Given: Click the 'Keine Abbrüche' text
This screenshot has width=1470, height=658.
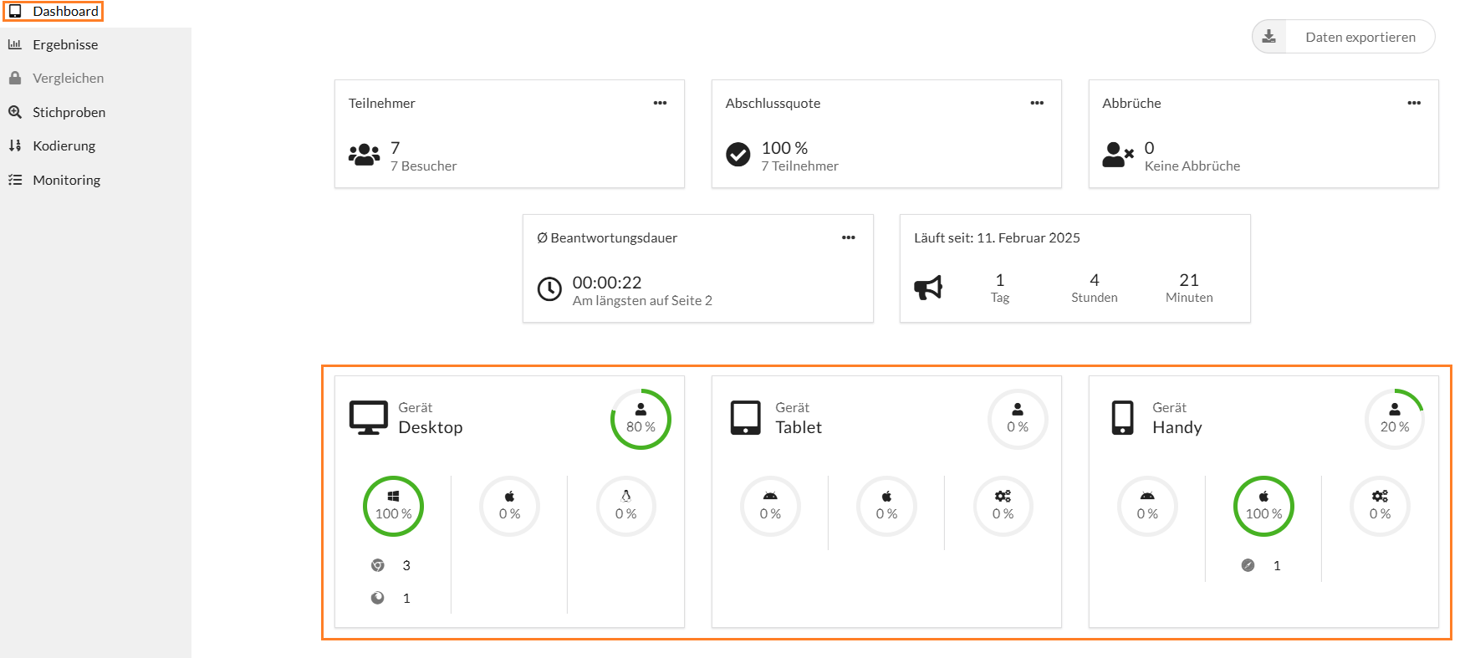Looking at the screenshot, I should pyautogui.click(x=1192, y=166).
